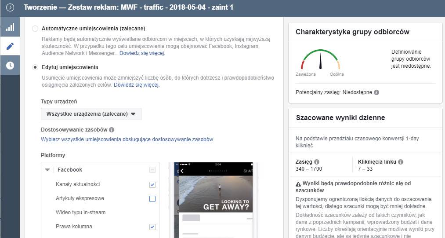Collapse the Facebook platform tree arrow

point(47,170)
